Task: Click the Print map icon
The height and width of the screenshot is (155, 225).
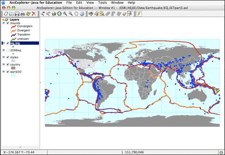Action: [22, 14]
